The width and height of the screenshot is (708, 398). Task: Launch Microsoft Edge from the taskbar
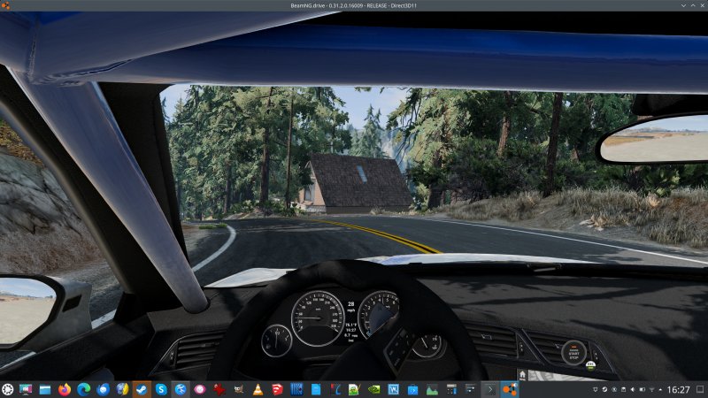84,389
